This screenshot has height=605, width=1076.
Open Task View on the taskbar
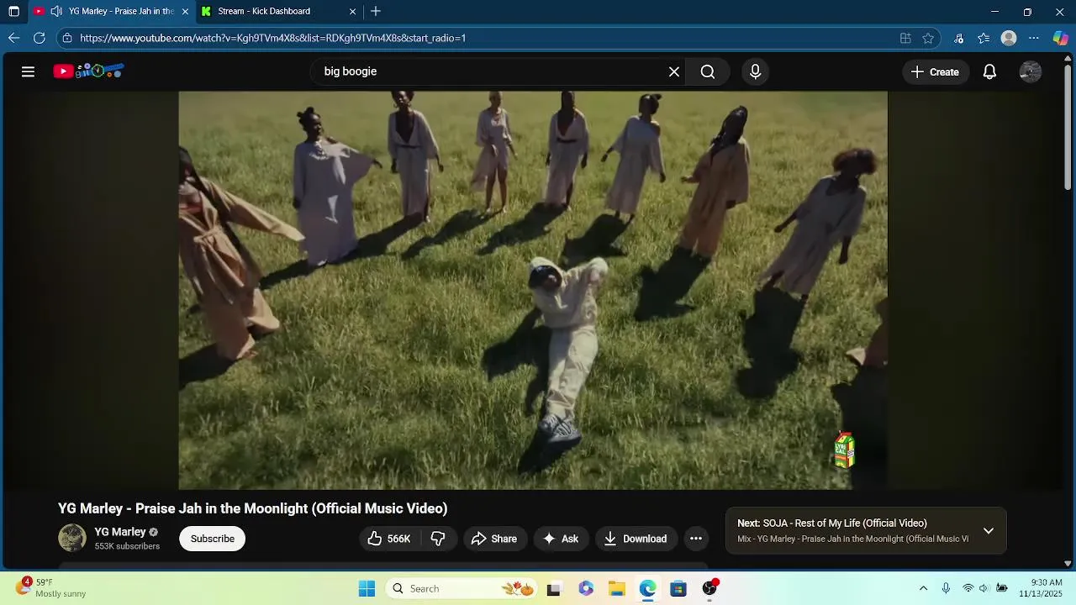pyautogui.click(x=553, y=588)
